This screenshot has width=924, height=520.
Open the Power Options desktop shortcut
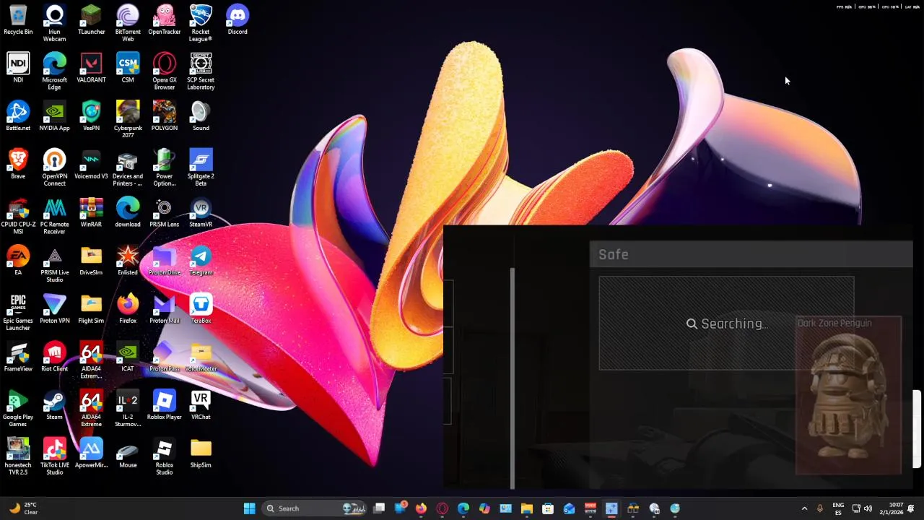pos(165,168)
